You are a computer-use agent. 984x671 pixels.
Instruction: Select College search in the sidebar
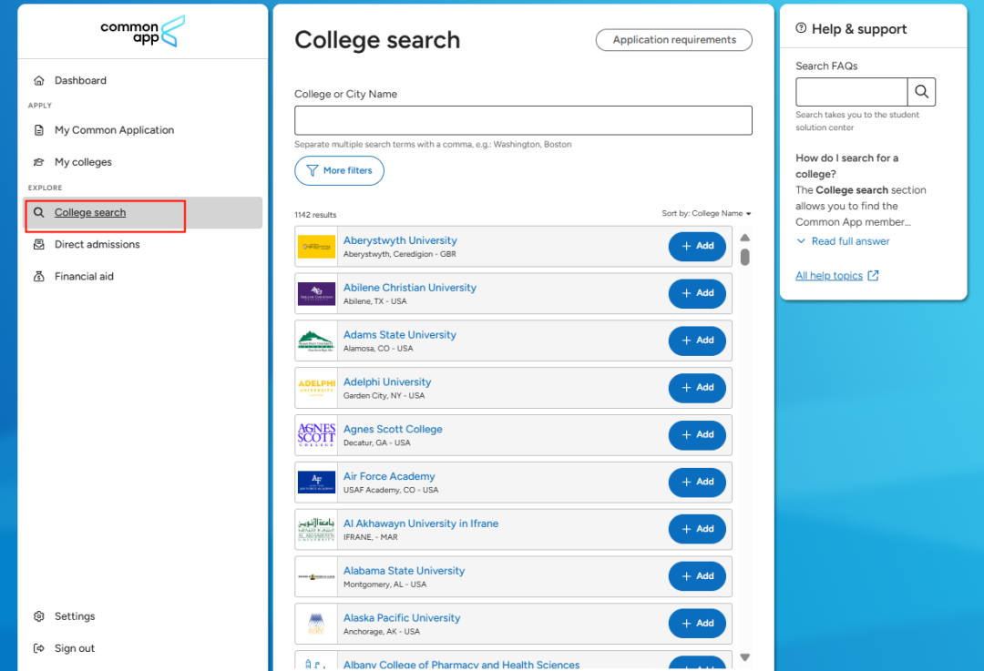click(90, 213)
